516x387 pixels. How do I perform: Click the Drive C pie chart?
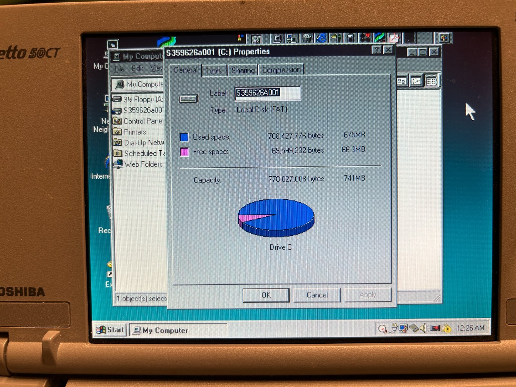coord(276,217)
